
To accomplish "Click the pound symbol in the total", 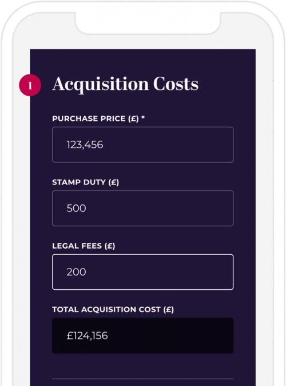I will click(70, 336).
